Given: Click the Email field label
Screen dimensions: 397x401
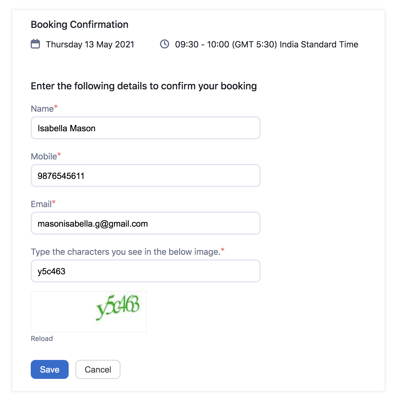Looking at the screenshot, I should (41, 204).
